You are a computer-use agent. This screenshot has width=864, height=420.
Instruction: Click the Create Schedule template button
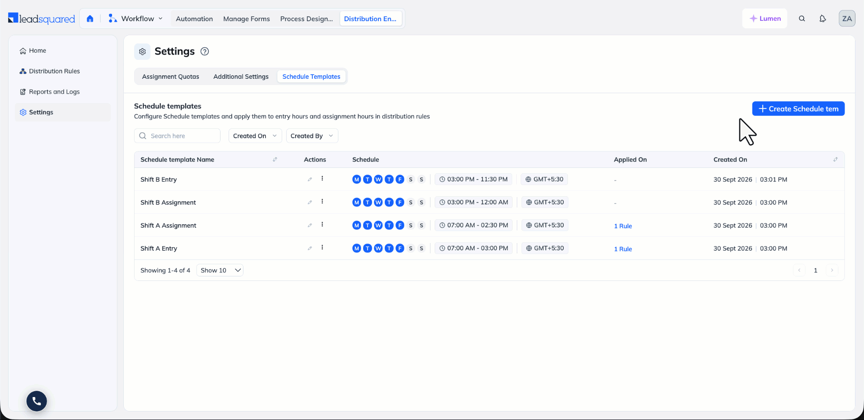coord(798,108)
